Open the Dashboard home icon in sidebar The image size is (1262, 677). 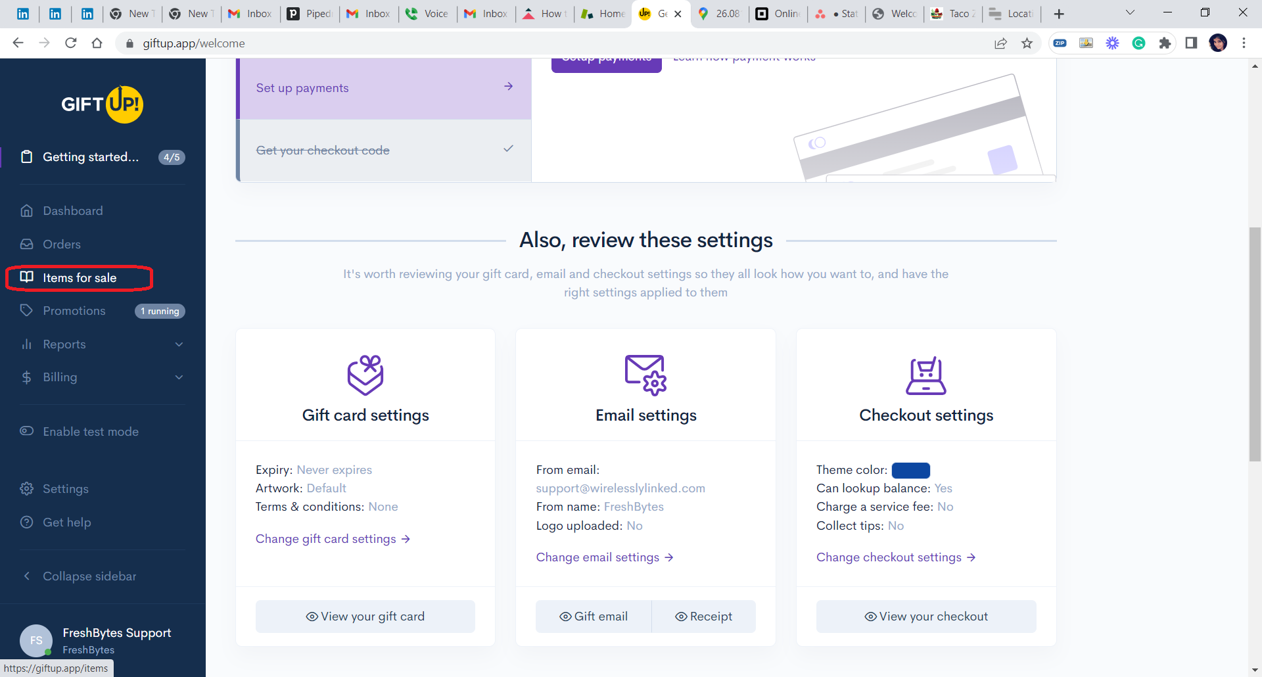pyautogui.click(x=26, y=211)
